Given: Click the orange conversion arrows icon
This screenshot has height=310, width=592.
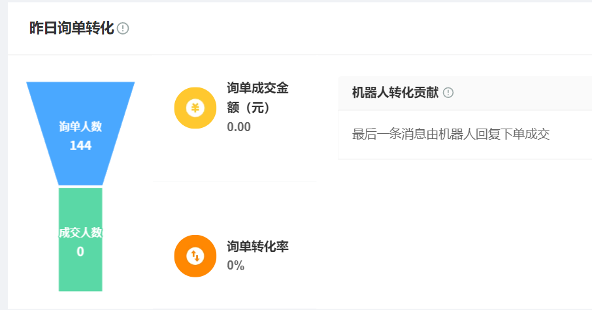Looking at the screenshot, I should (x=195, y=256).
